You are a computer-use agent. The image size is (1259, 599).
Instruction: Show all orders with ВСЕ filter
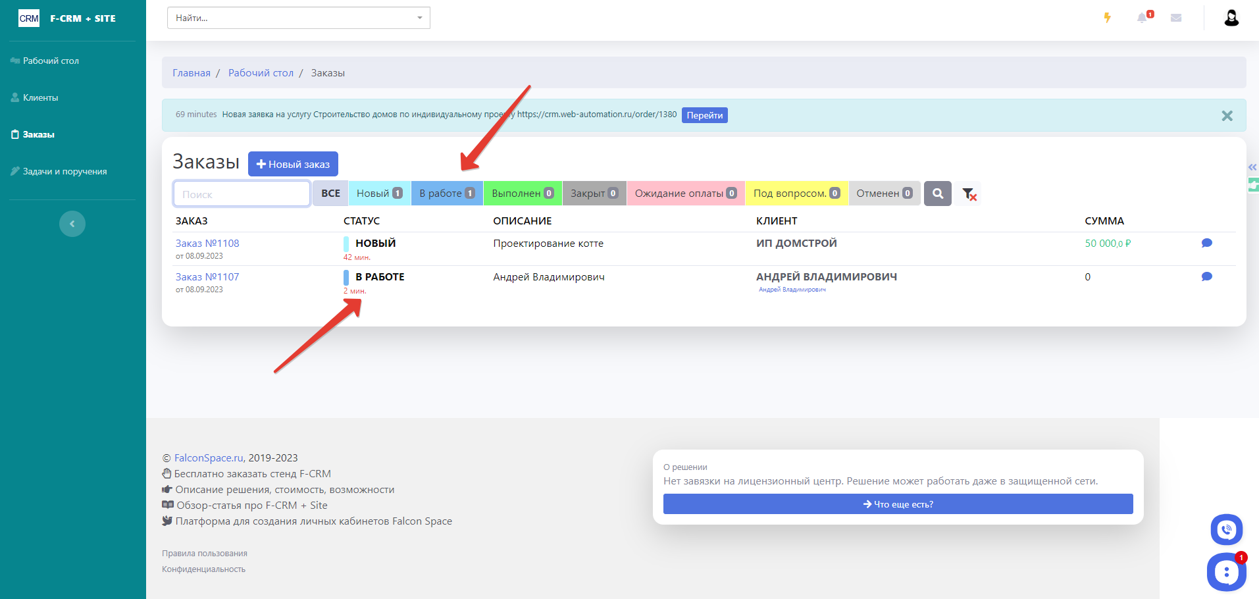coord(330,194)
